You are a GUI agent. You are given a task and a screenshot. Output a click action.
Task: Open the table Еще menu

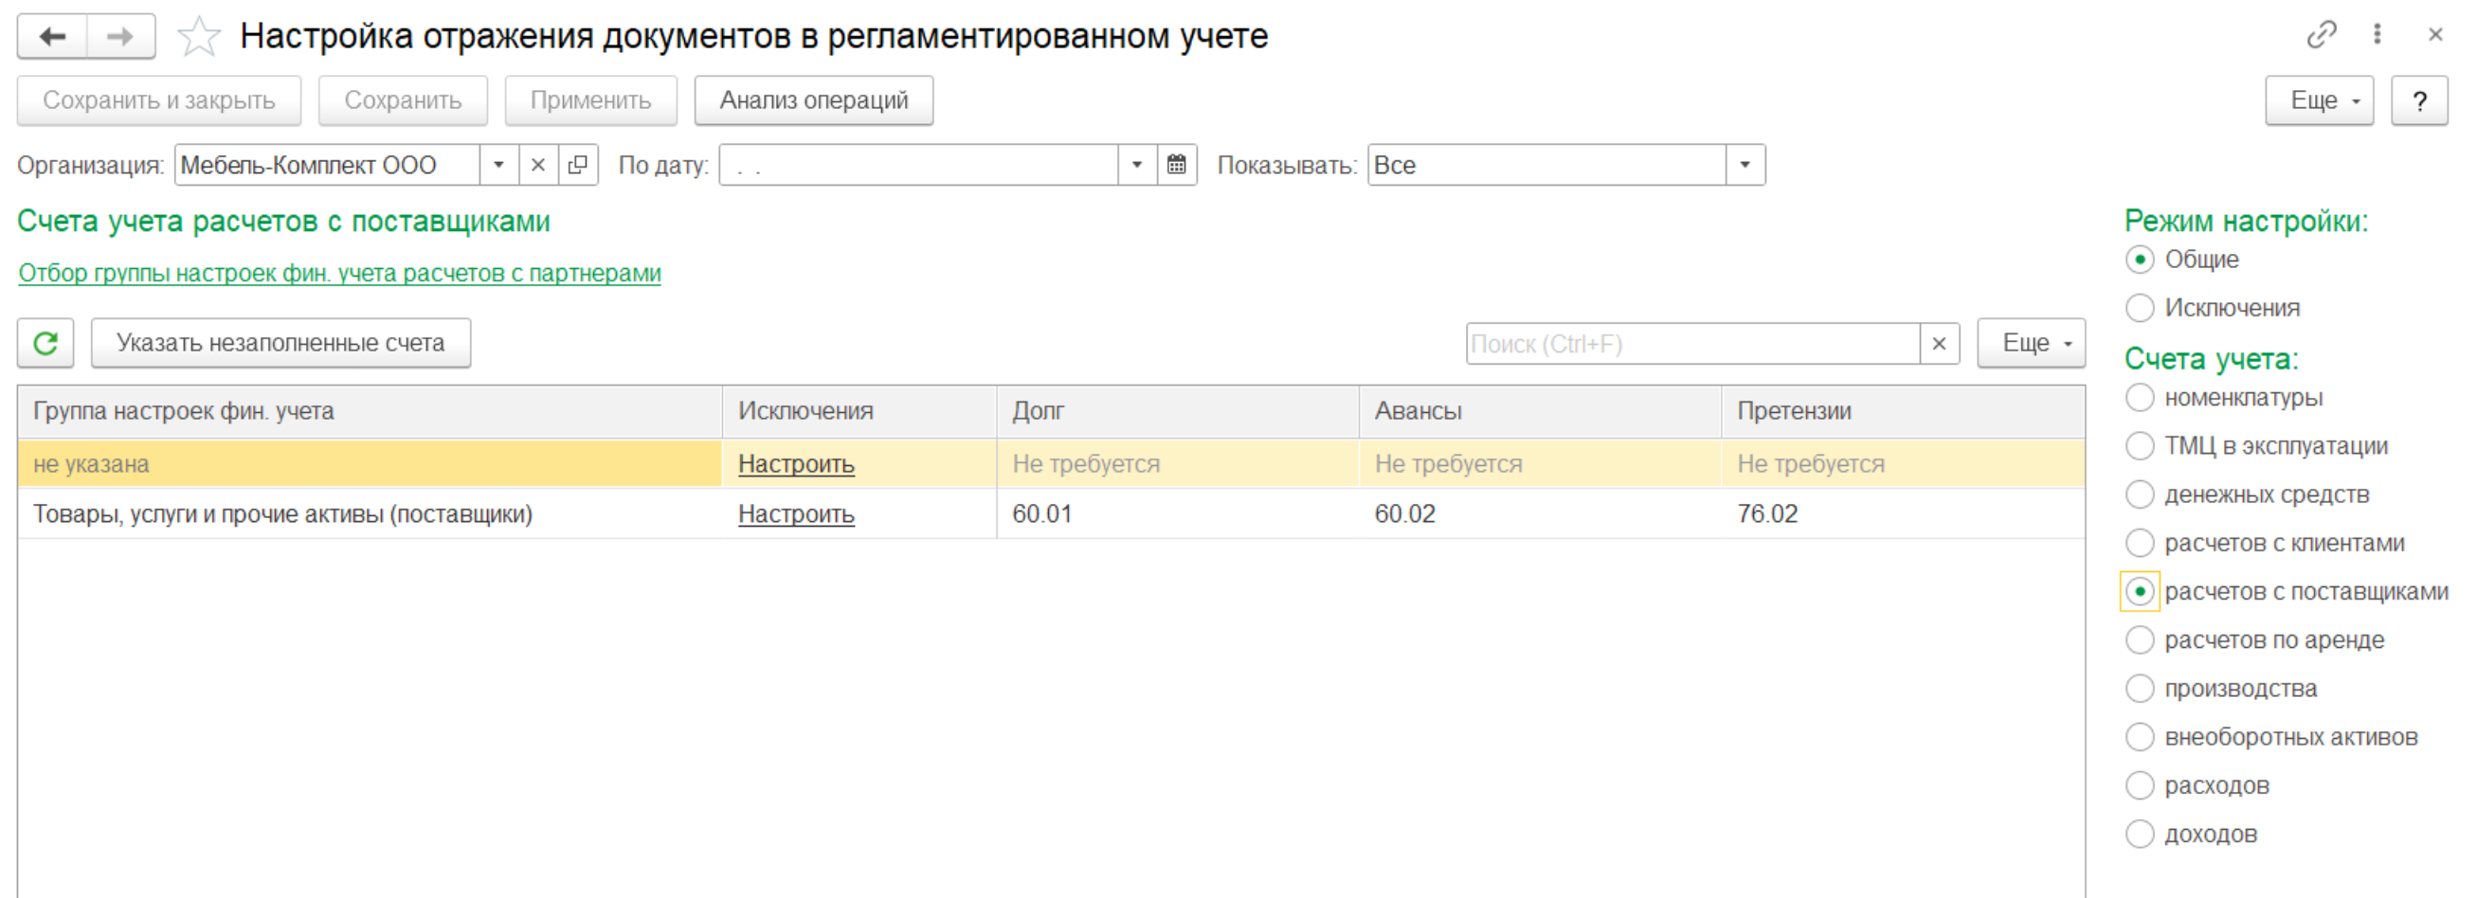[x=2030, y=343]
